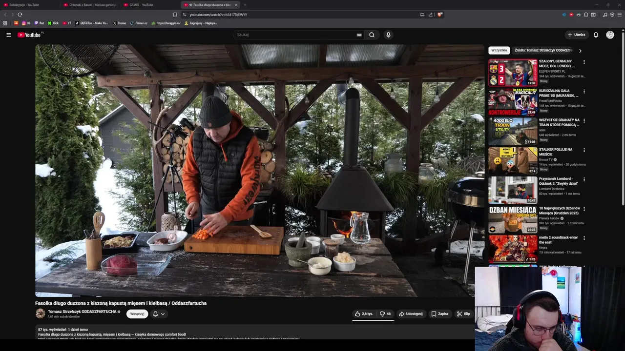Click the search magnifier button
This screenshot has width=625, height=351.
pyautogui.click(x=372, y=35)
